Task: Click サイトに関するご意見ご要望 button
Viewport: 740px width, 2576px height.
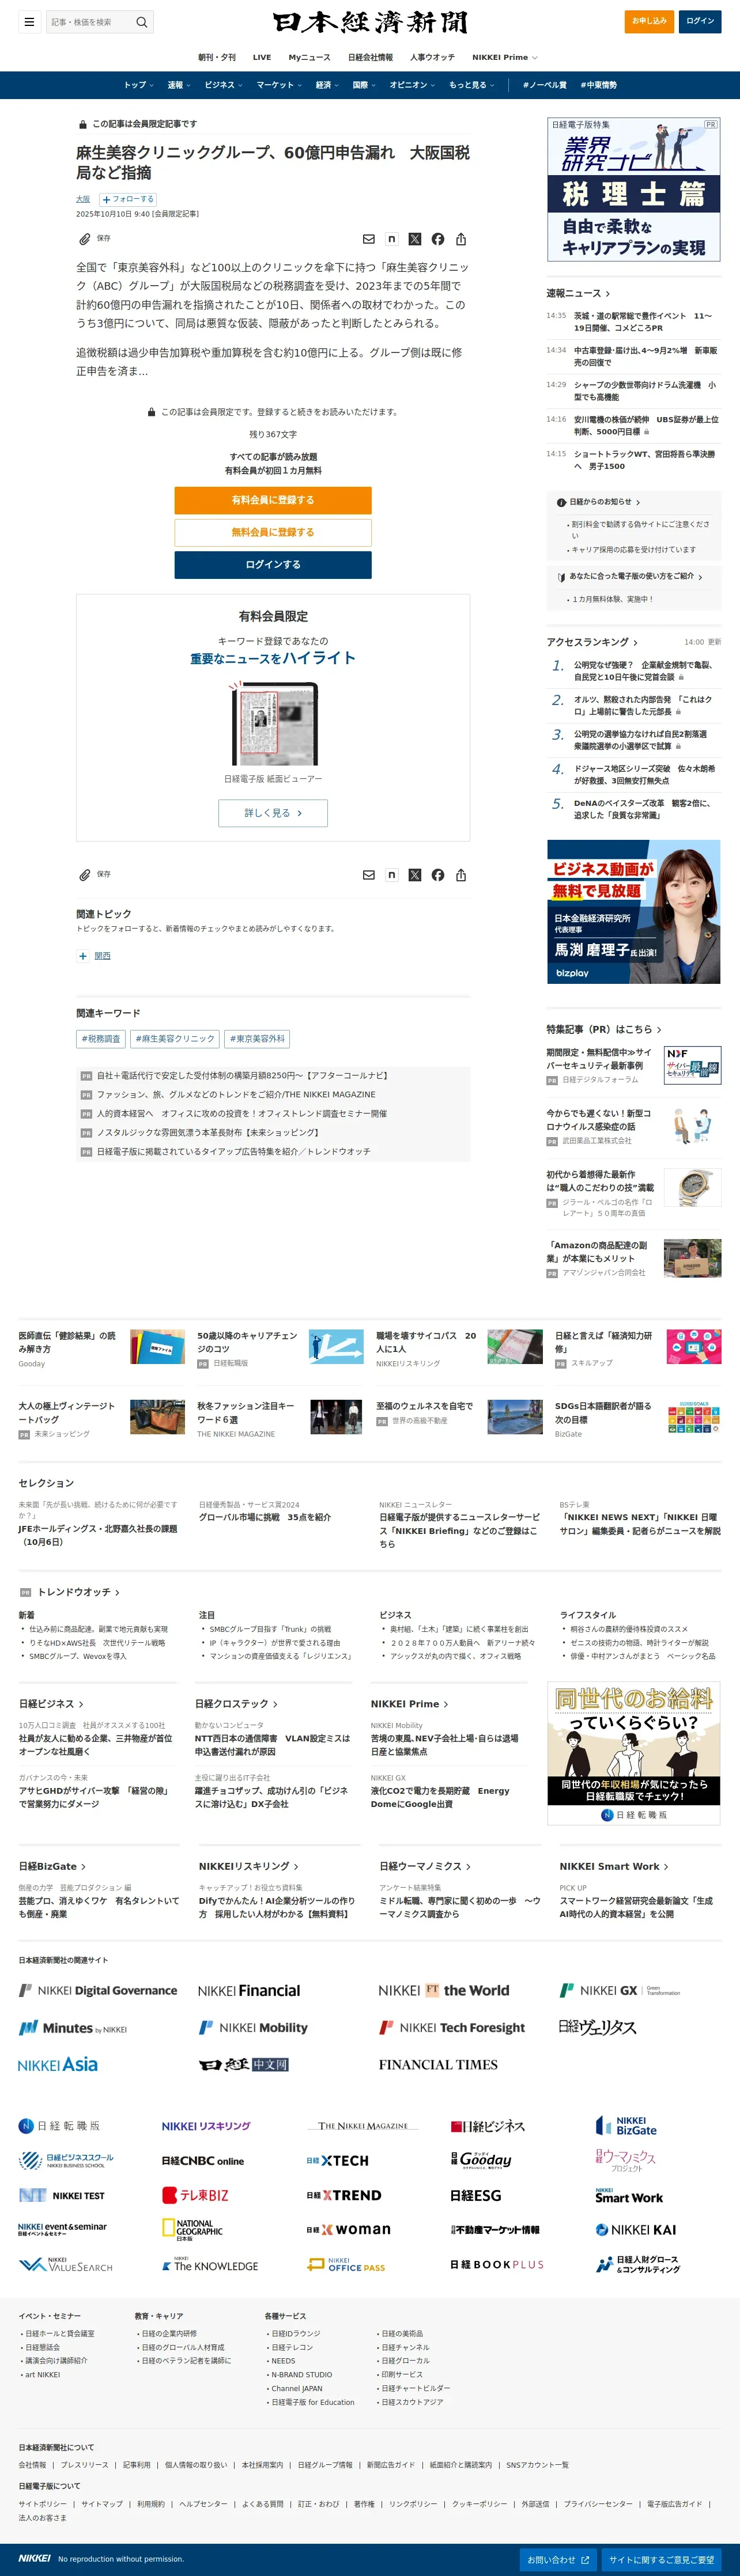Action: pos(662,2560)
